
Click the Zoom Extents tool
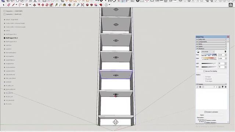pos(82,5)
